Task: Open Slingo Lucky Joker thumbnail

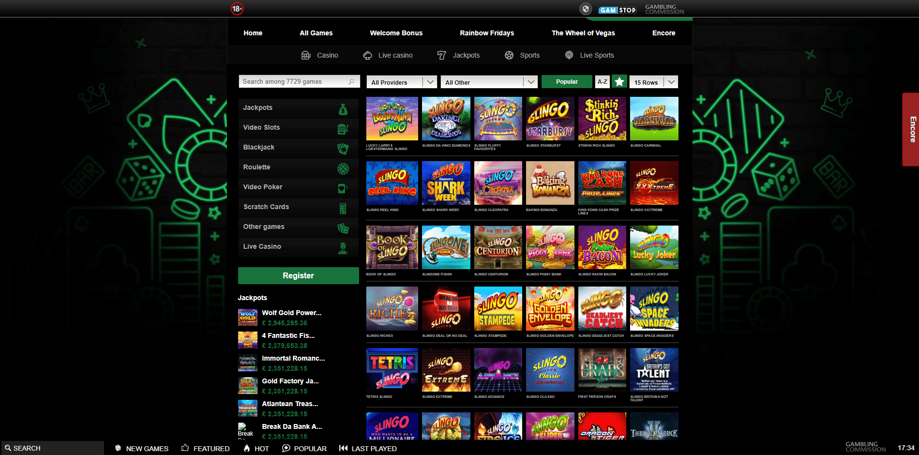Action: pyautogui.click(x=654, y=247)
